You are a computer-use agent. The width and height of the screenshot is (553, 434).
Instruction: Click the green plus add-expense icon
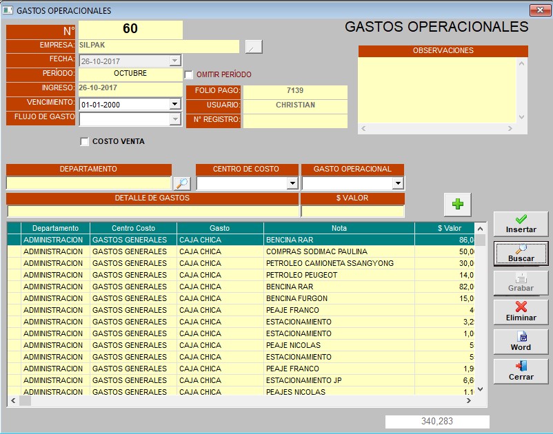[x=457, y=204]
